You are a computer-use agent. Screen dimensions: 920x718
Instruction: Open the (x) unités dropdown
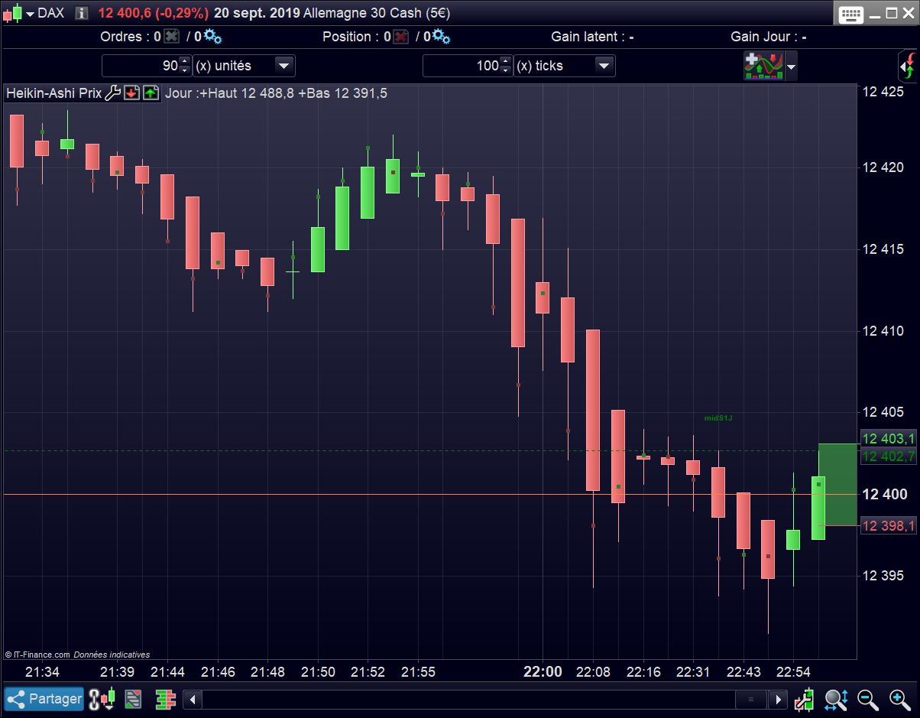(x=284, y=66)
